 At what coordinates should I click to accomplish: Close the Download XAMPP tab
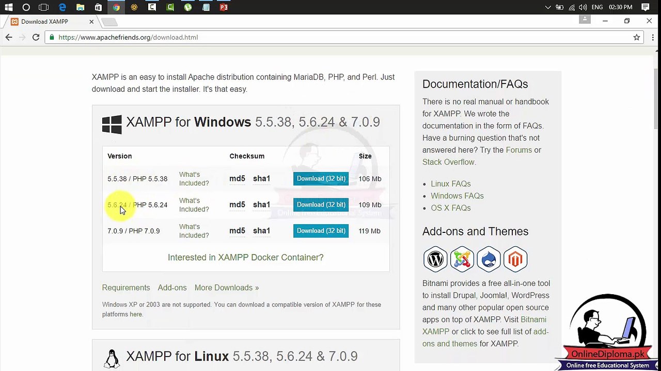pos(91,22)
